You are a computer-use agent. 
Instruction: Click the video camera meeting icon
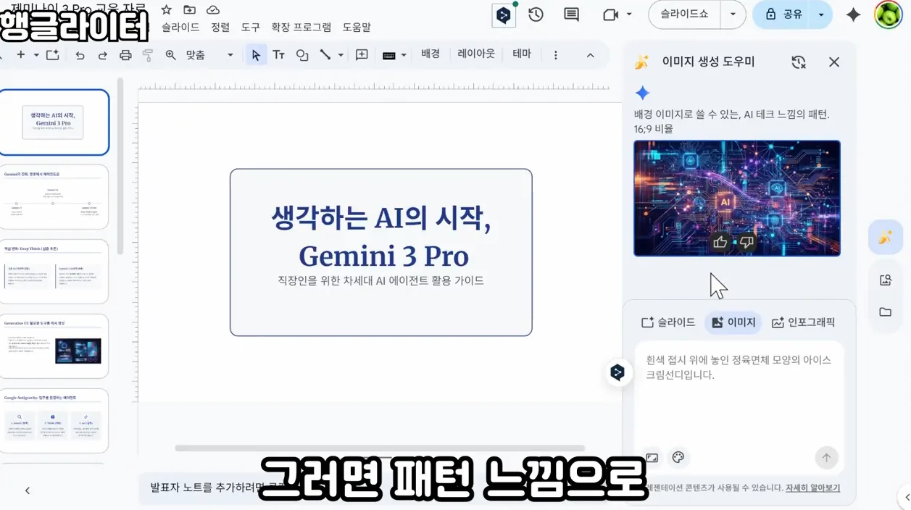[610, 14]
